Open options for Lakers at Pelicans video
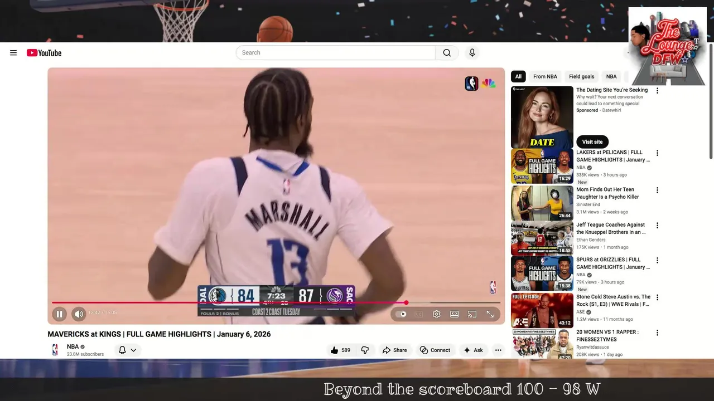Image resolution: width=714 pixels, height=401 pixels. pos(657,153)
